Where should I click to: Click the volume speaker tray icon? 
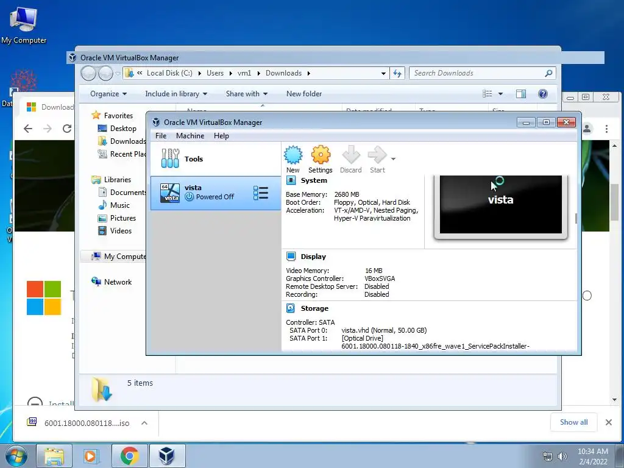click(x=562, y=457)
